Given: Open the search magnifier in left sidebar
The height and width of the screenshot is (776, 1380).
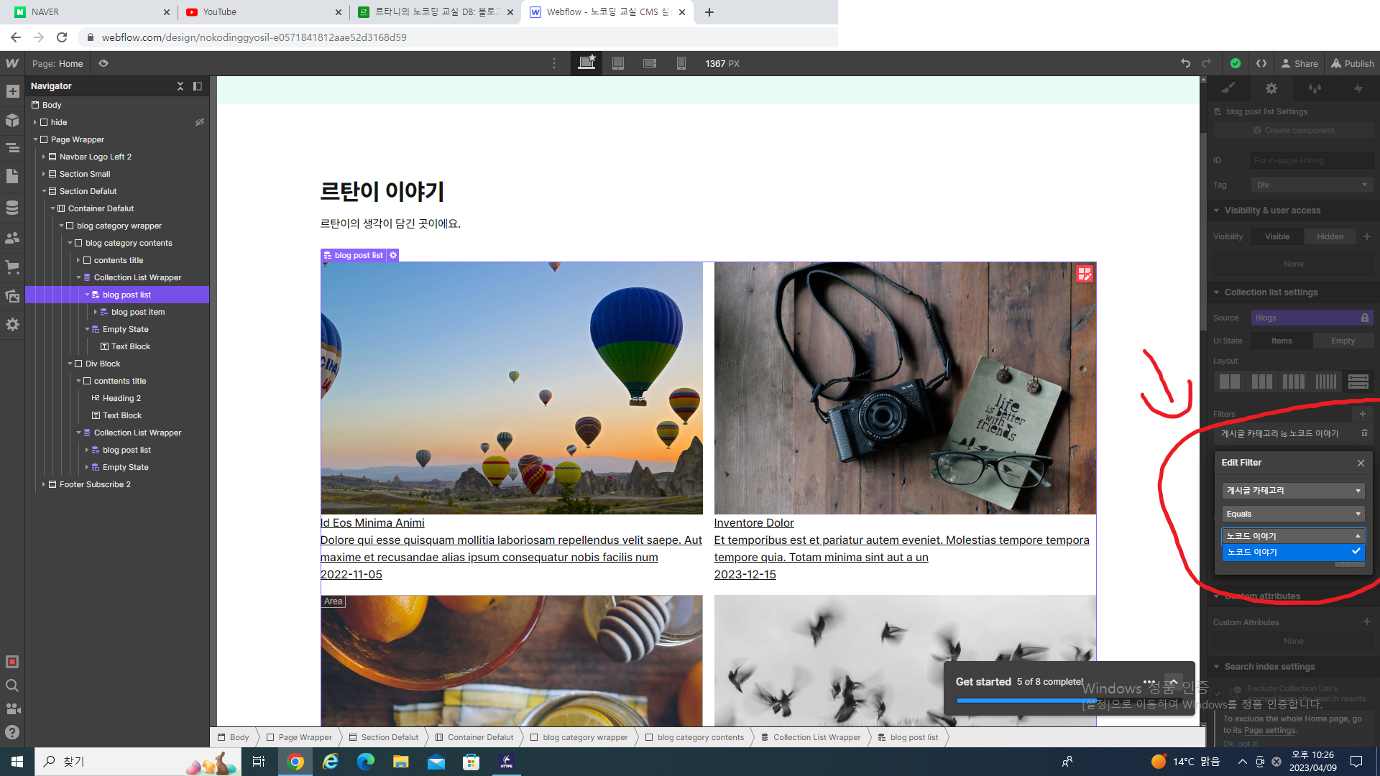Looking at the screenshot, I should pyautogui.click(x=12, y=685).
